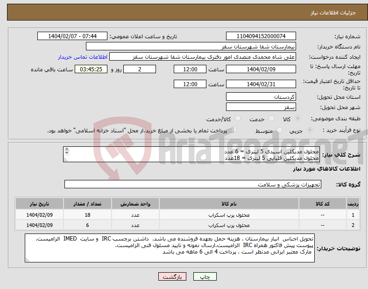Viewport: 368px width, 289px height.
Task: Click the delivery province field کردستان
Action: tap(261, 97)
